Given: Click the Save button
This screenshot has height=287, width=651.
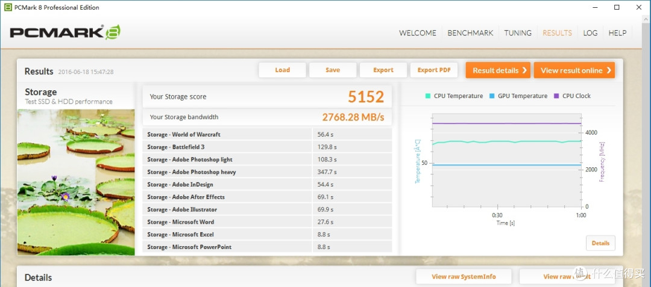Looking at the screenshot, I should click(x=333, y=70).
